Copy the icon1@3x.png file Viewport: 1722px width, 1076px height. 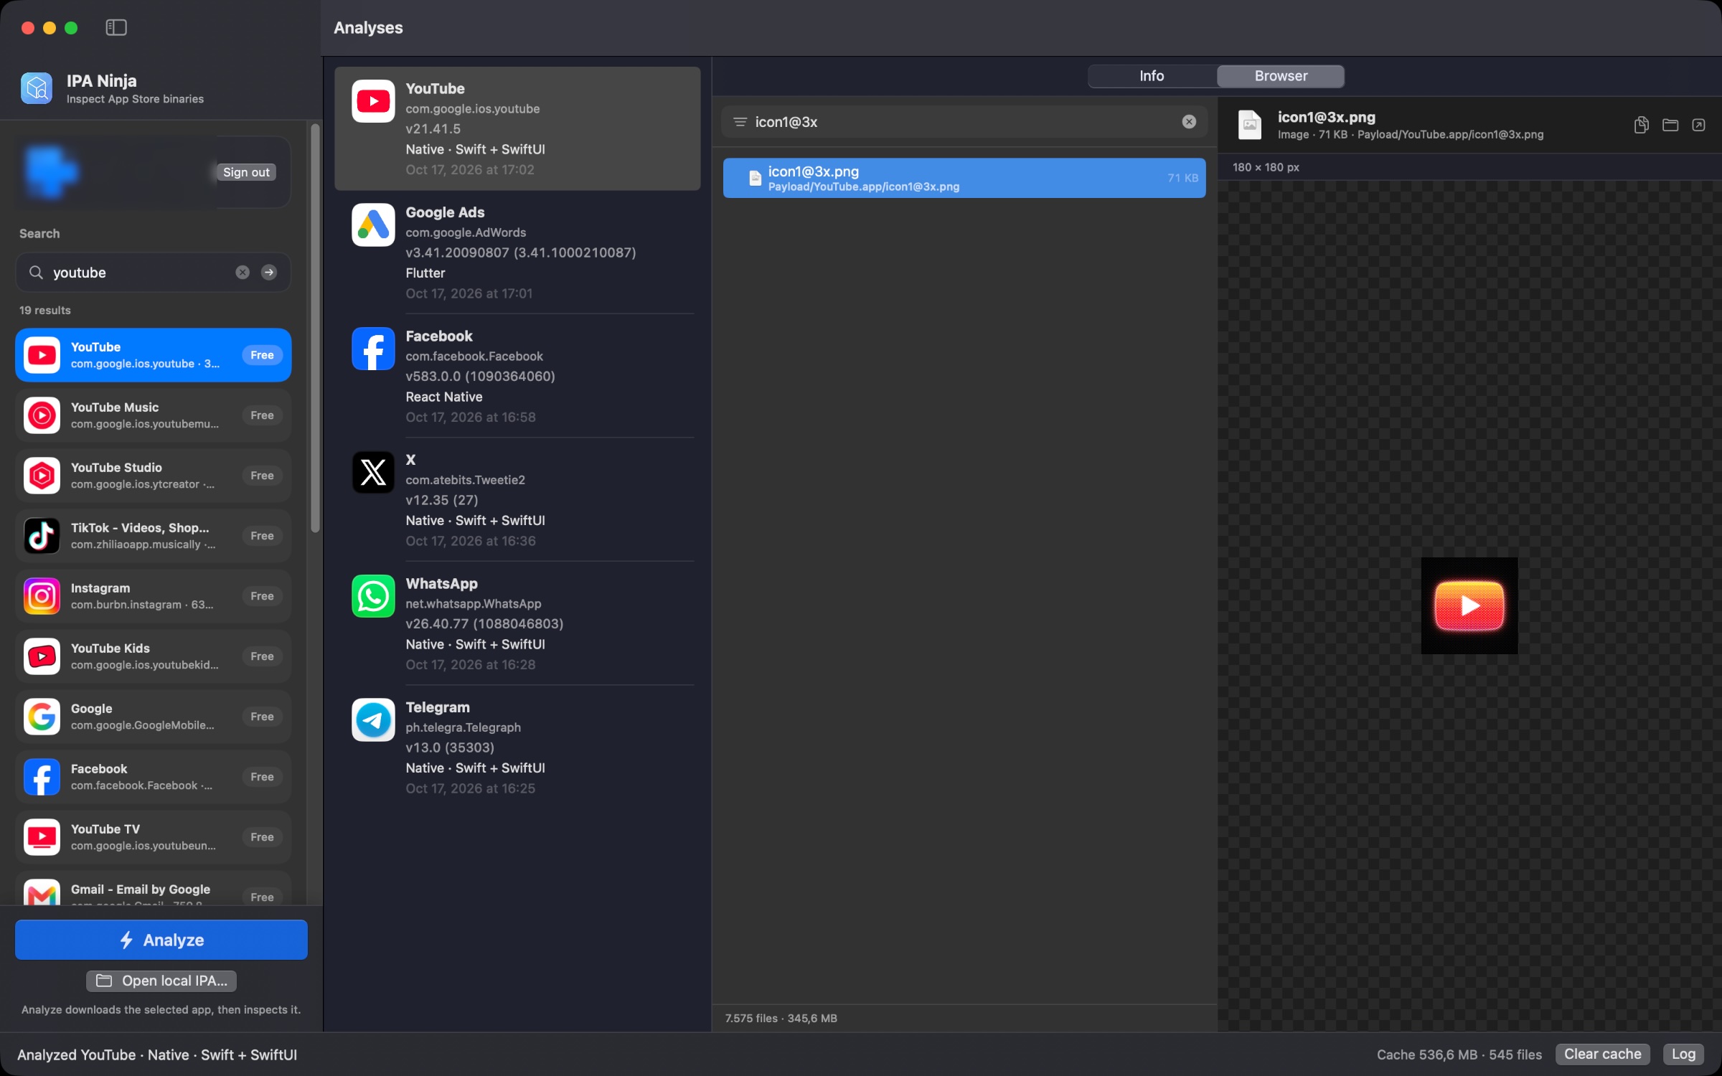(x=1641, y=125)
